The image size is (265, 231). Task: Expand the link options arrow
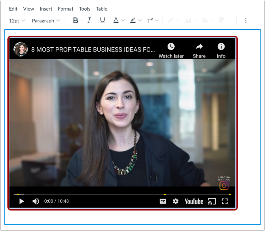point(177,20)
